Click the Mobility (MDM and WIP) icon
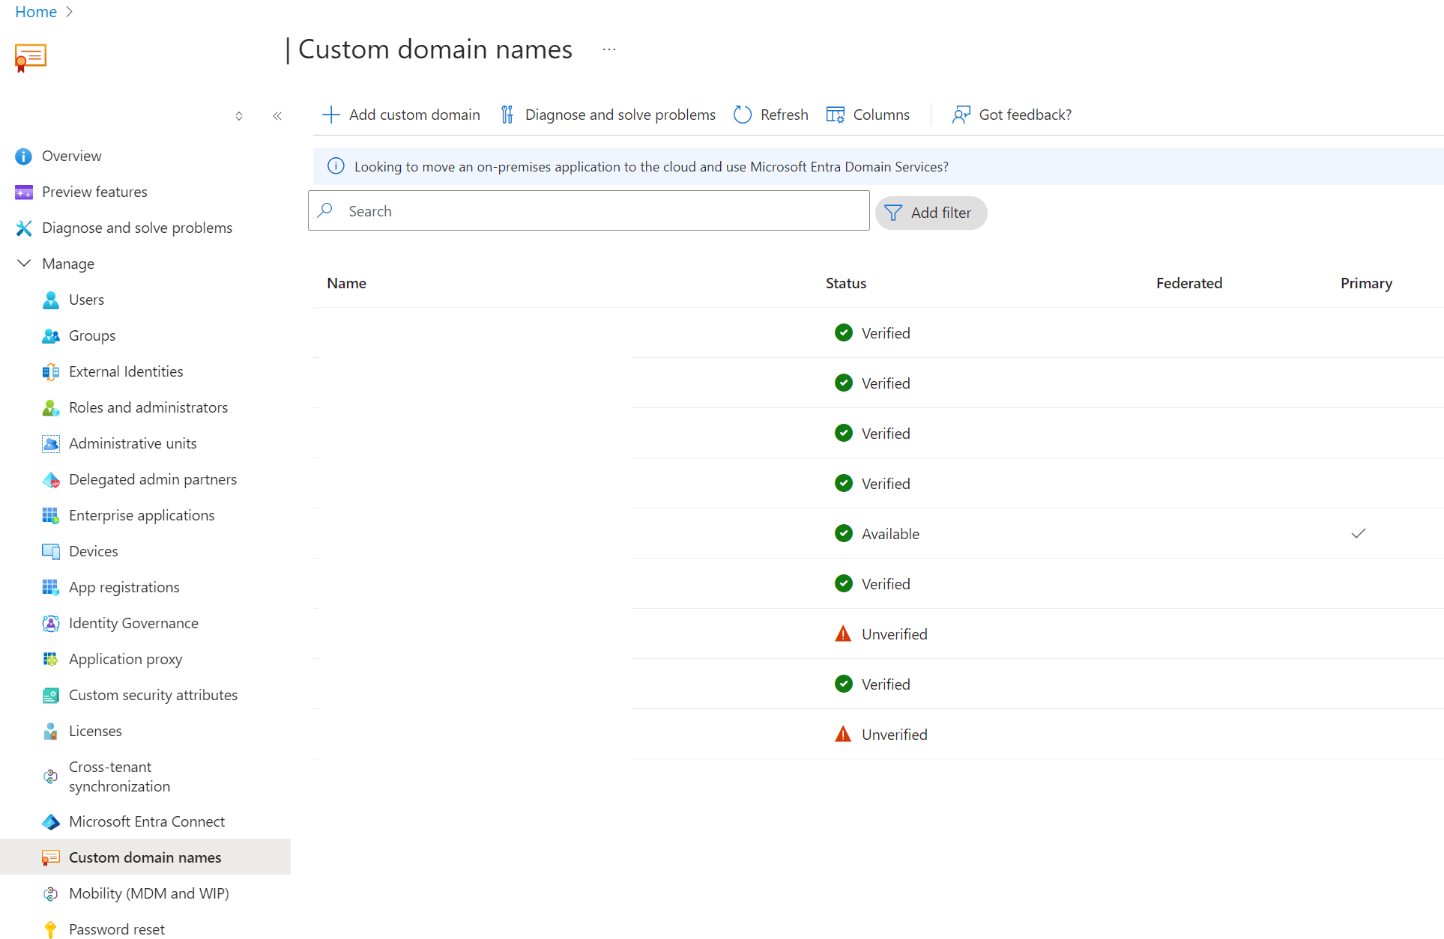This screenshot has width=1444, height=939. point(51,893)
